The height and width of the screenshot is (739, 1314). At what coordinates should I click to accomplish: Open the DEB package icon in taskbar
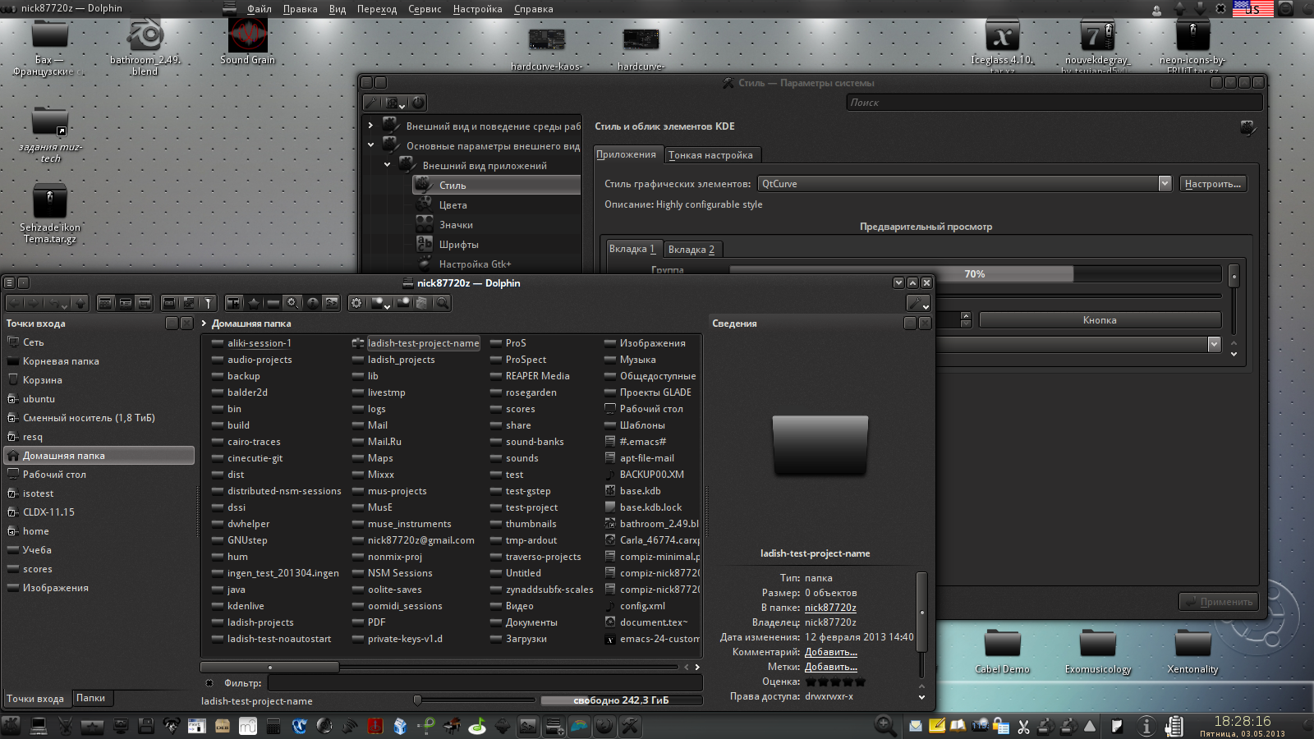click(222, 726)
